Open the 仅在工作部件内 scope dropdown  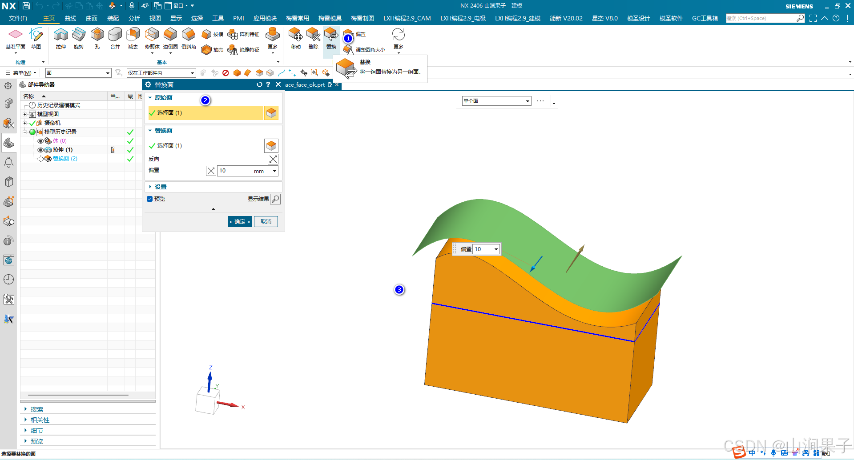click(192, 73)
